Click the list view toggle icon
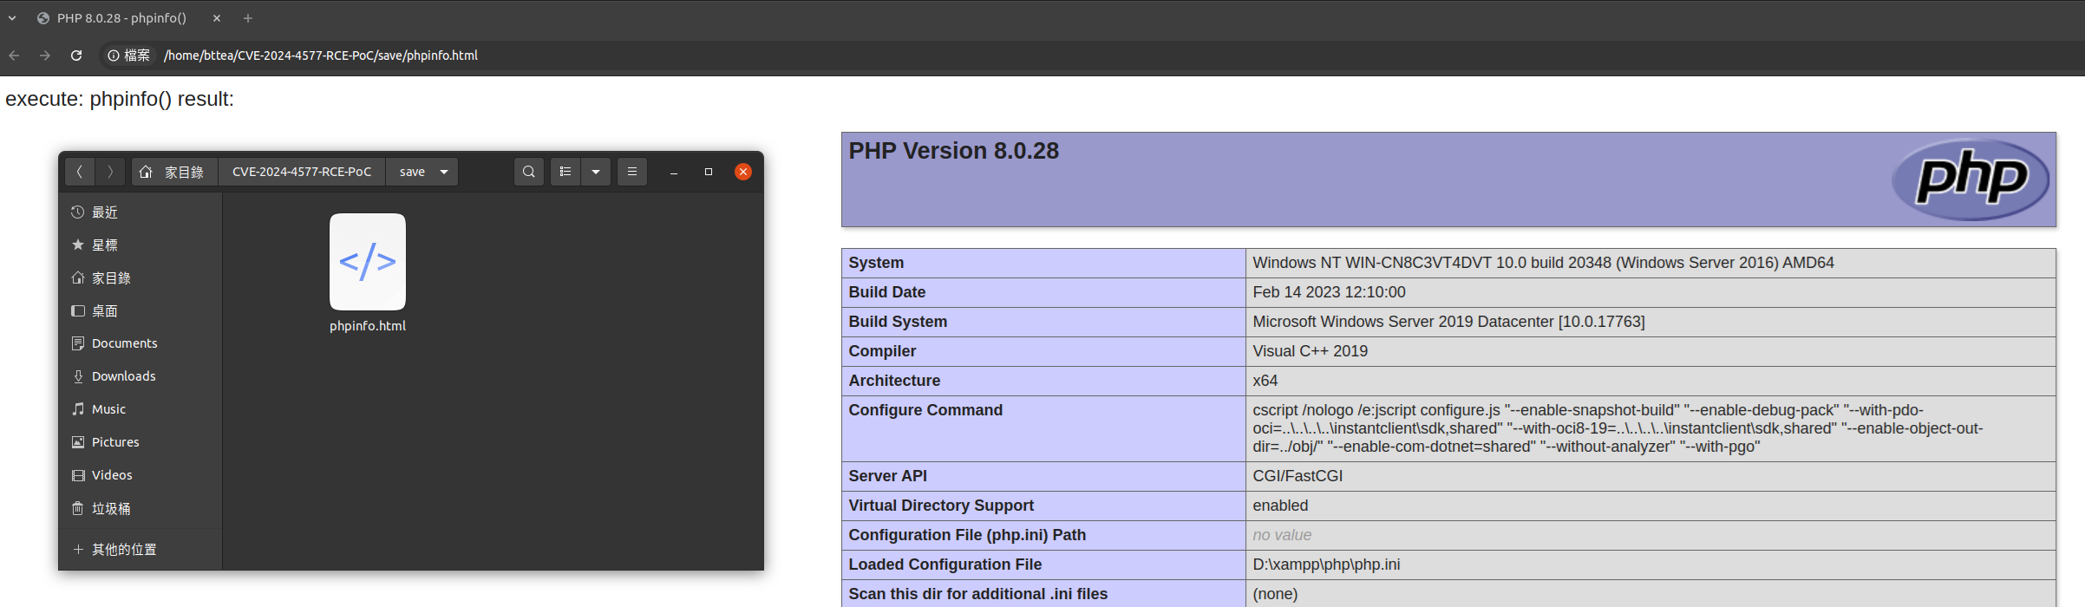This screenshot has width=2085, height=607. tap(565, 172)
